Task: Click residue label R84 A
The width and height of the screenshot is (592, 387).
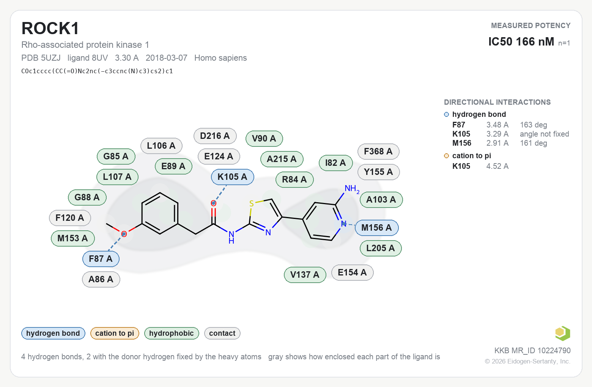Action: tap(294, 179)
